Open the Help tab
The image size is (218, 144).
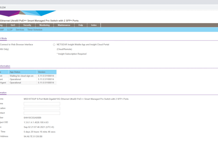(x=81, y=25)
